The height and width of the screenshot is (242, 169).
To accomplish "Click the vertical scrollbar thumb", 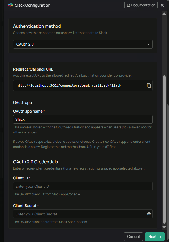I will click(164, 149).
